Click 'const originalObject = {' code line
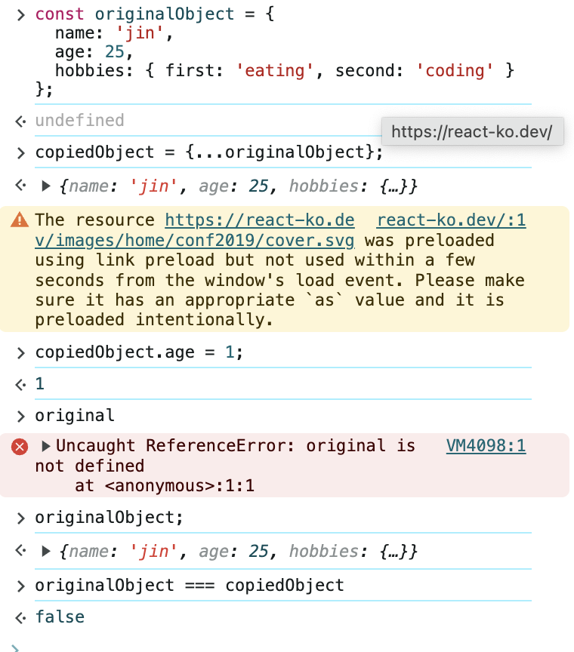 155,14
